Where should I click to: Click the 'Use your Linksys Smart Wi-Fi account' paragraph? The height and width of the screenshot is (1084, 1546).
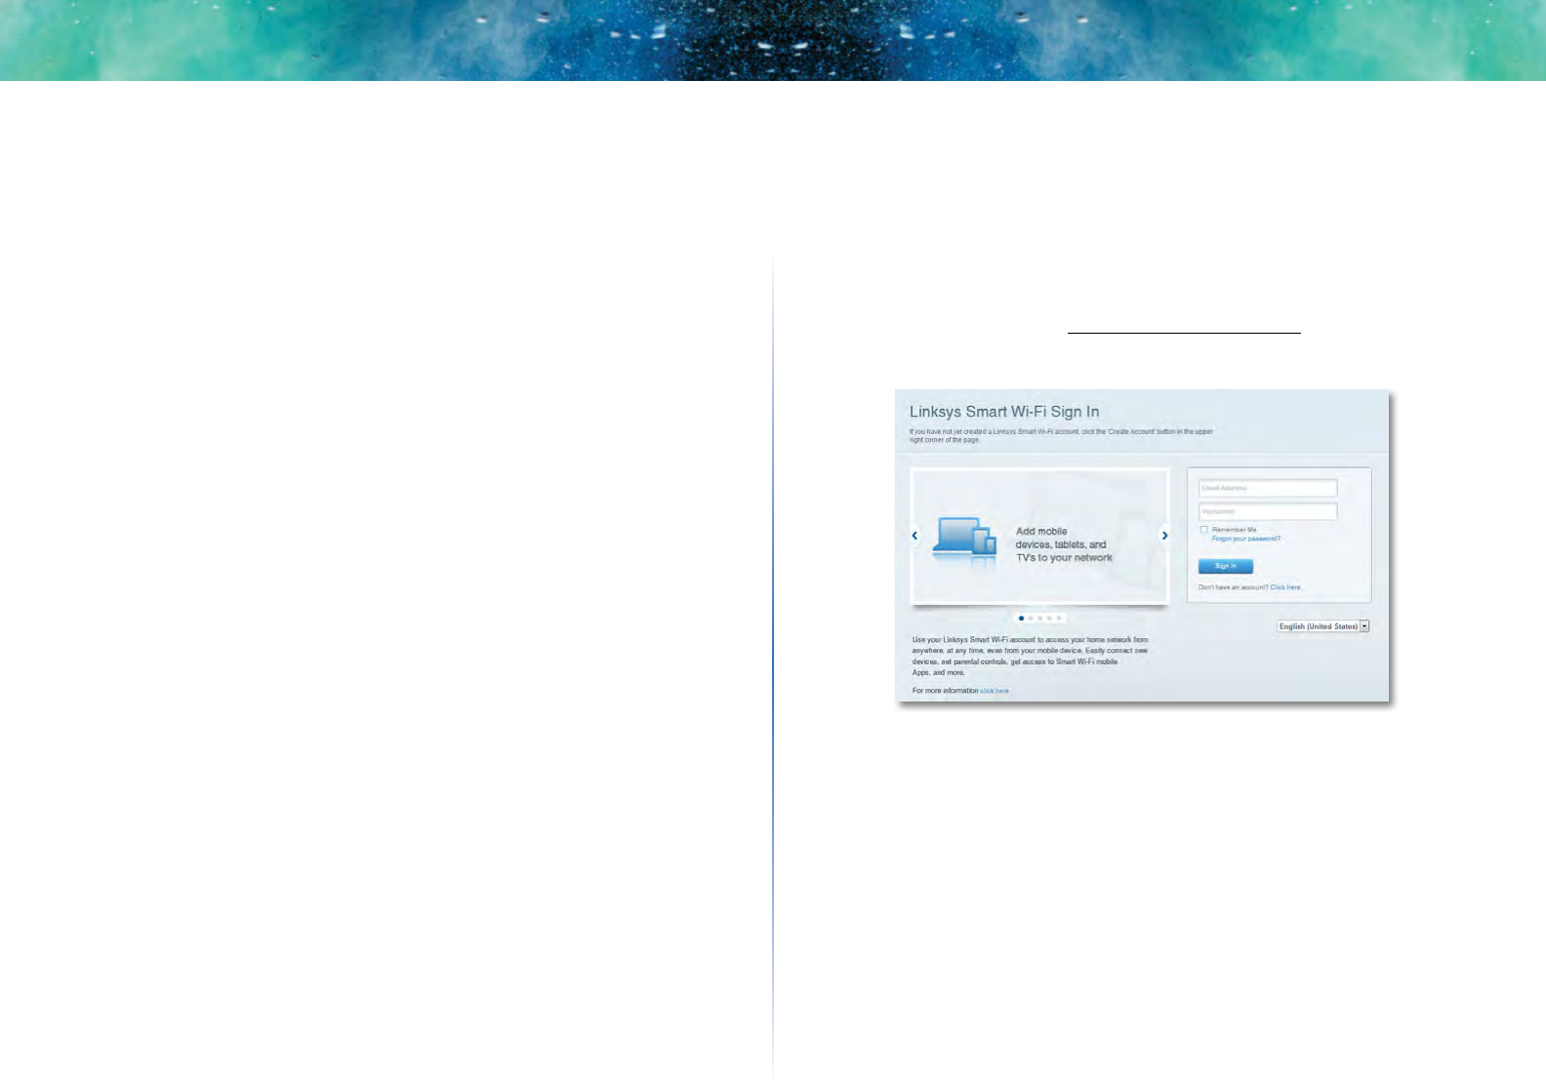click(1030, 656)
